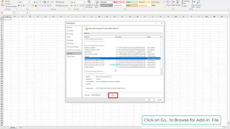Screen dimensions: 230x129
Task: Click the Cut command
Action: tap(7, 1)
